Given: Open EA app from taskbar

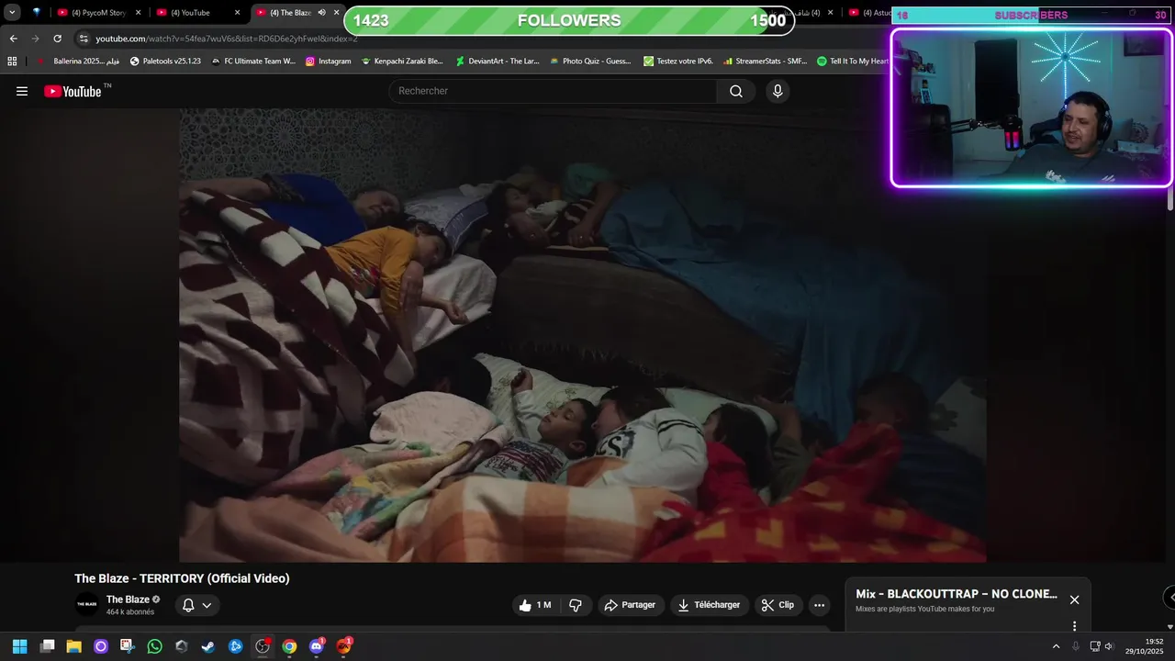Looking at the screenshot, I should click(x=344, y=646).
